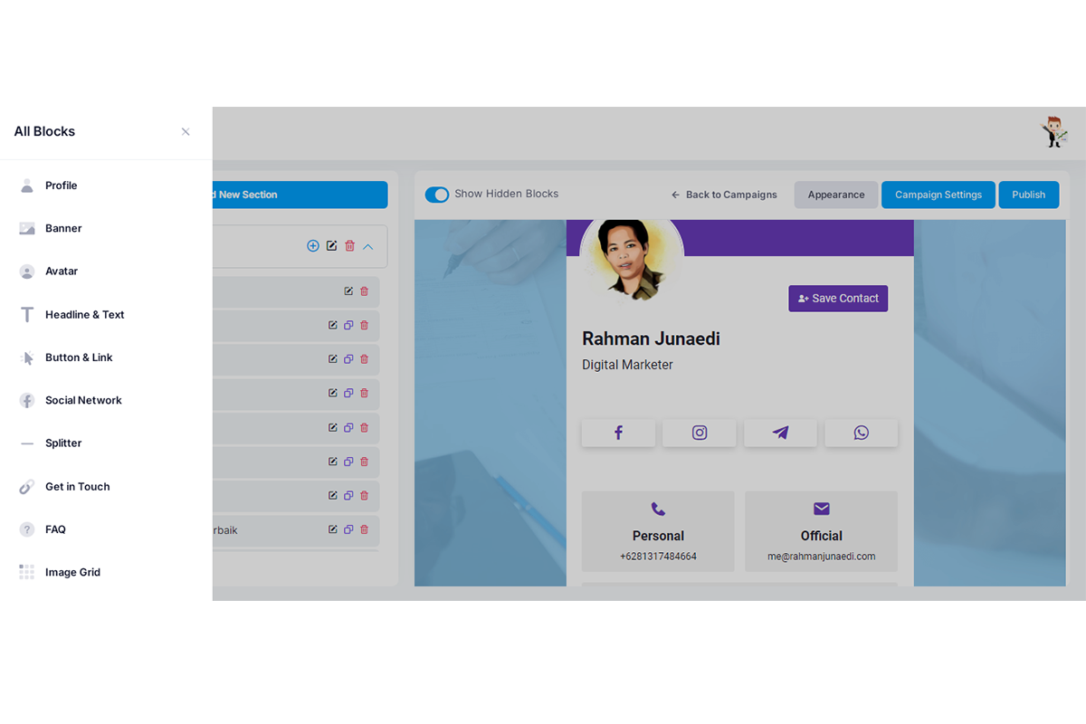Click the blue plus circle in section header
The height and width of the screenshot is (724, 1086).
[313, 246]
